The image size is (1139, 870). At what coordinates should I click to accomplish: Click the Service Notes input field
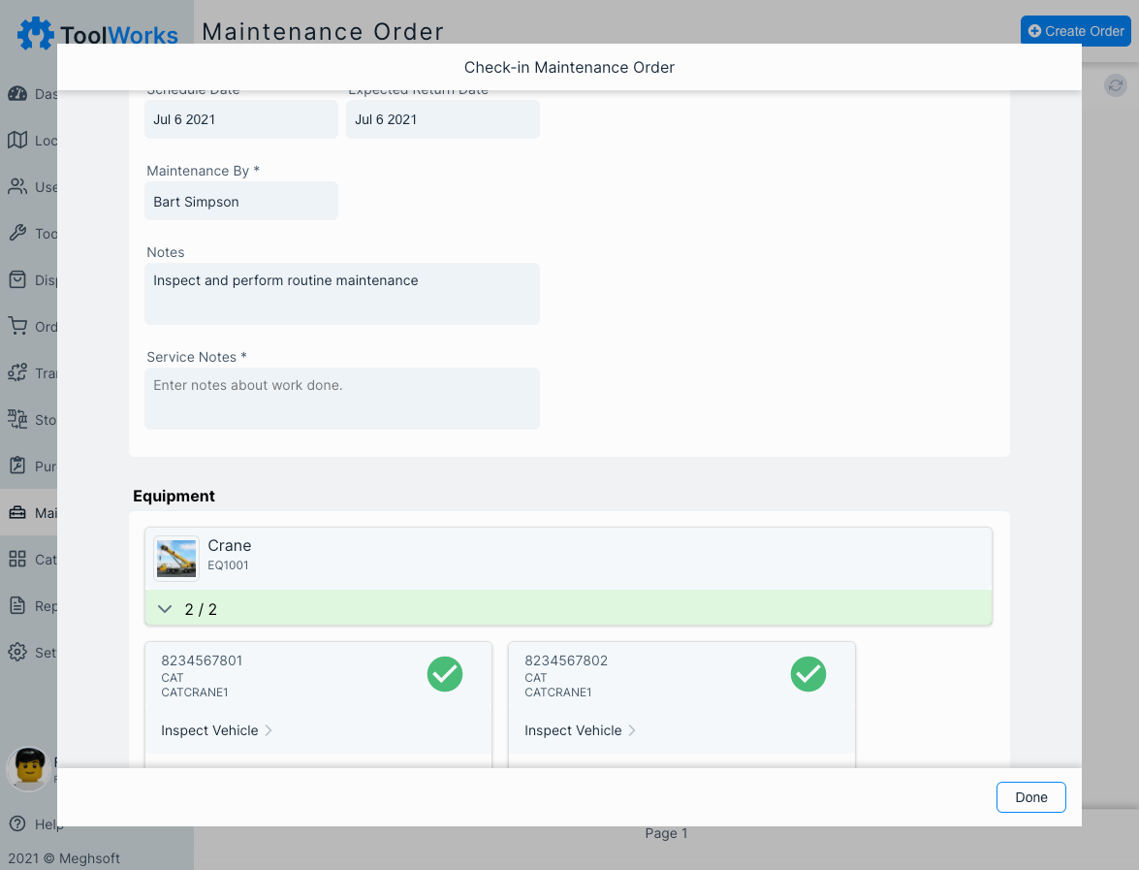coord(341,398)
